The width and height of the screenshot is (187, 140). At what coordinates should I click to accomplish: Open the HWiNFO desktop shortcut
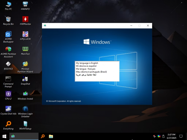point(25,6)
